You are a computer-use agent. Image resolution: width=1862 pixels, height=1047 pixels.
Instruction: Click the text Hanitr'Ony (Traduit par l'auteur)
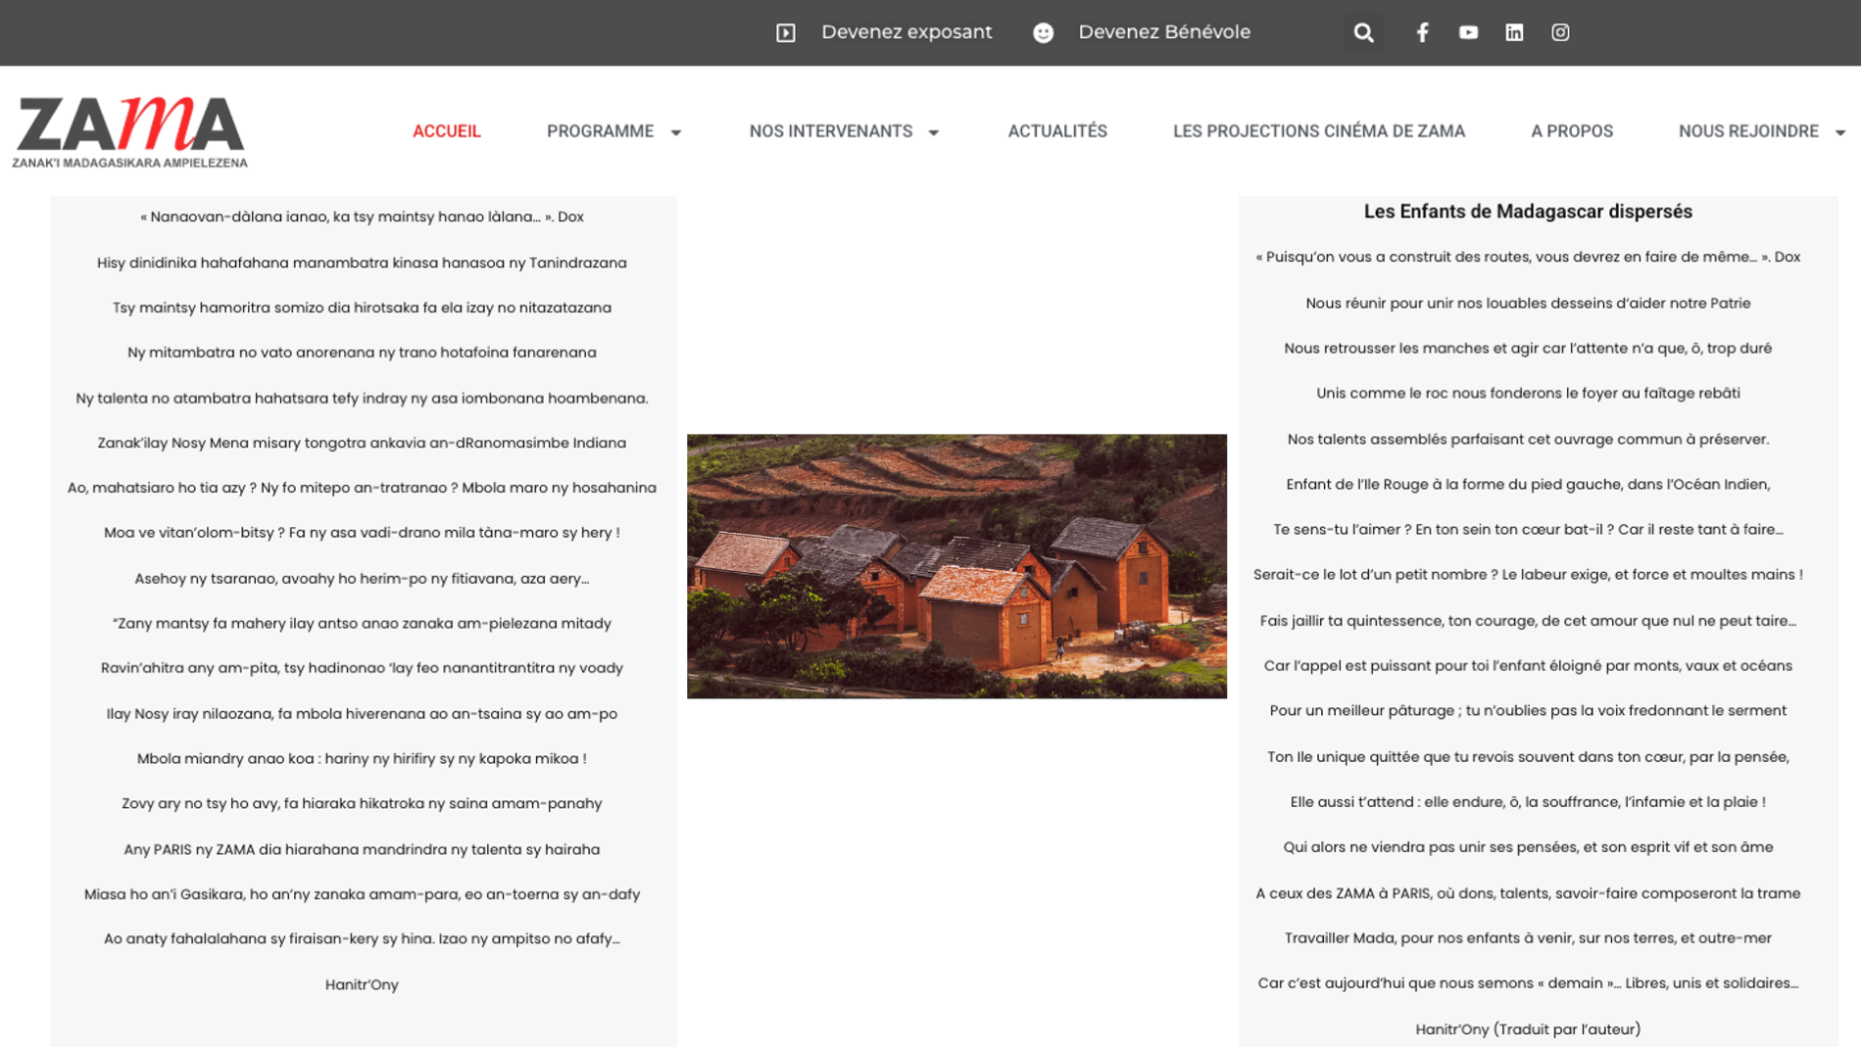click(x=1528, y=1029)
